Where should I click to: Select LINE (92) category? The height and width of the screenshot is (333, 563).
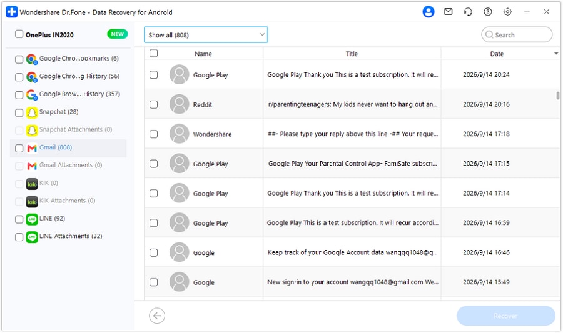coord(52,218)
